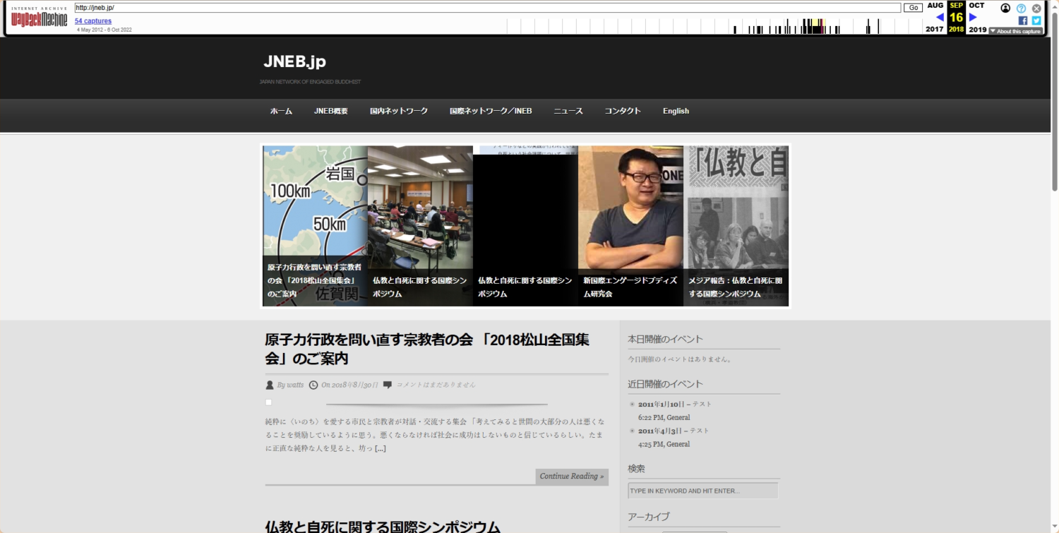The width and height of the screenshot is (1059, 533).
Task: Click the comment bubble icon in the post meta
Action: (388, 385)
